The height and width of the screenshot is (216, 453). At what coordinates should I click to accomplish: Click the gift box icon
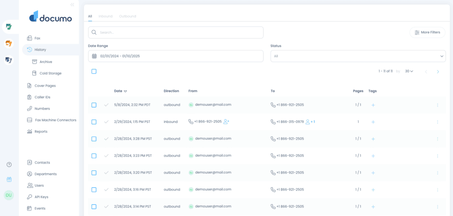(x=9, y=180)
